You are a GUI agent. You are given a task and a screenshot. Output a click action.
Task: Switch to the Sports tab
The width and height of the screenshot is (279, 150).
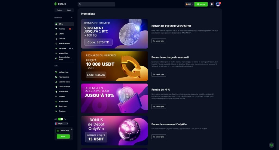[x=69, y=10]
